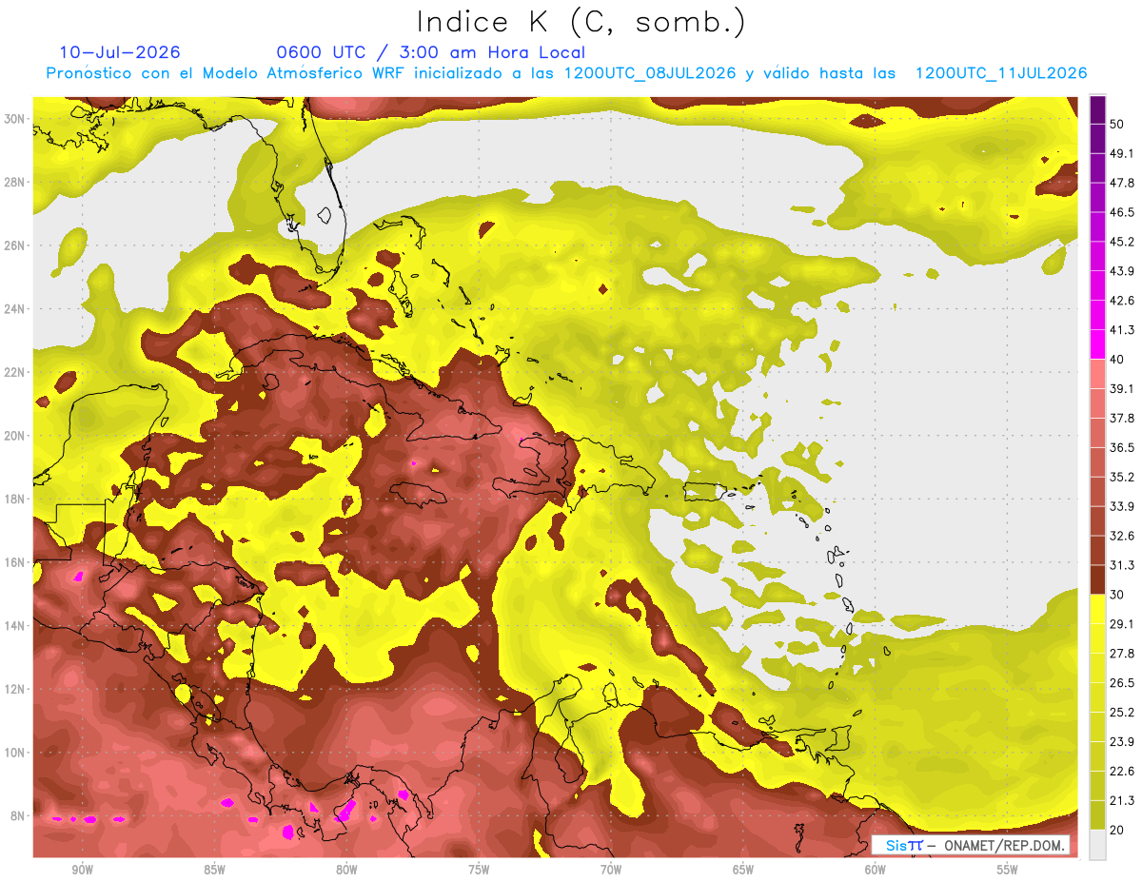This screenshot has width=1142, height=882.
Task: Click the bright yellow colorbar segment below 30
Action: [x=1097, y=609]
